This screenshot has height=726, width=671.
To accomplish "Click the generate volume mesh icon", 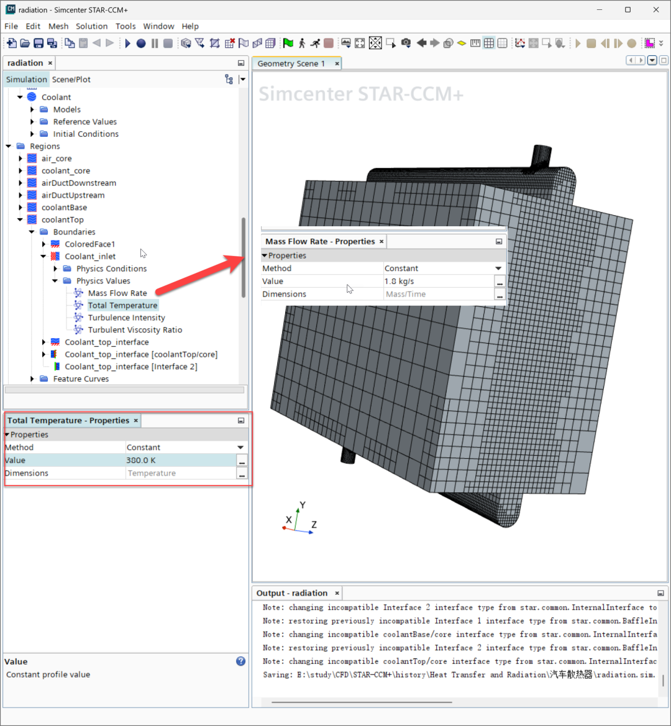I will click(x=271, y=43).
